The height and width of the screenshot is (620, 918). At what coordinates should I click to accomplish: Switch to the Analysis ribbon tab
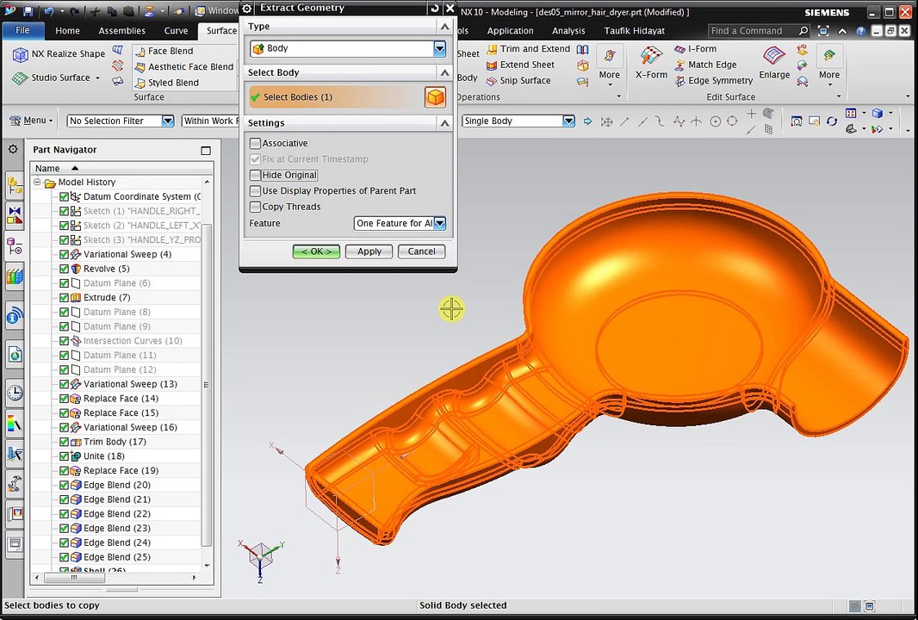tap(568, 30)
